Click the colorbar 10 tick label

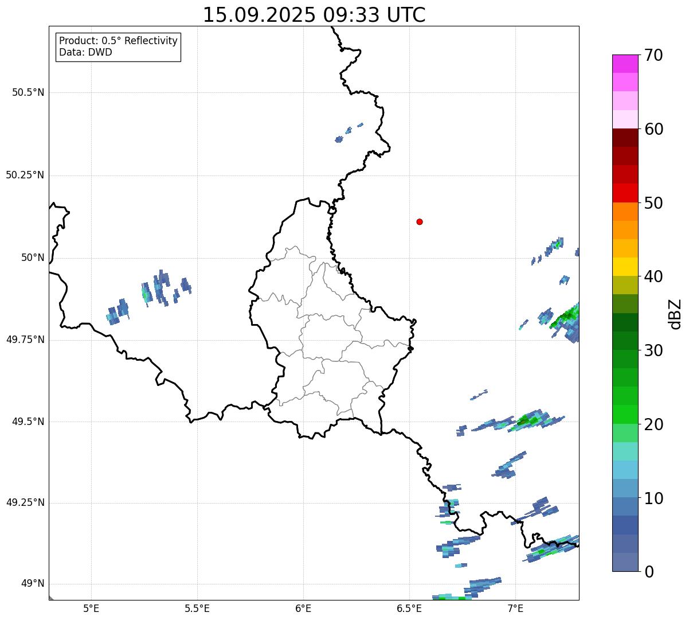click(653, 498)
